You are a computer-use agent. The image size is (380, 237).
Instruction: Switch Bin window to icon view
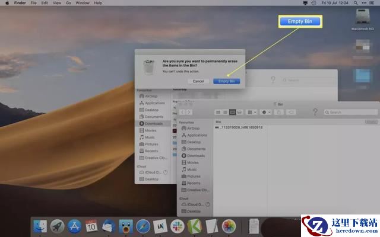point(218,112)
